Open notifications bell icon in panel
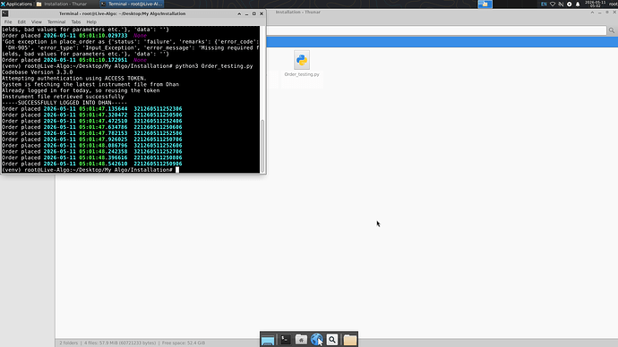 pos(578,4)
